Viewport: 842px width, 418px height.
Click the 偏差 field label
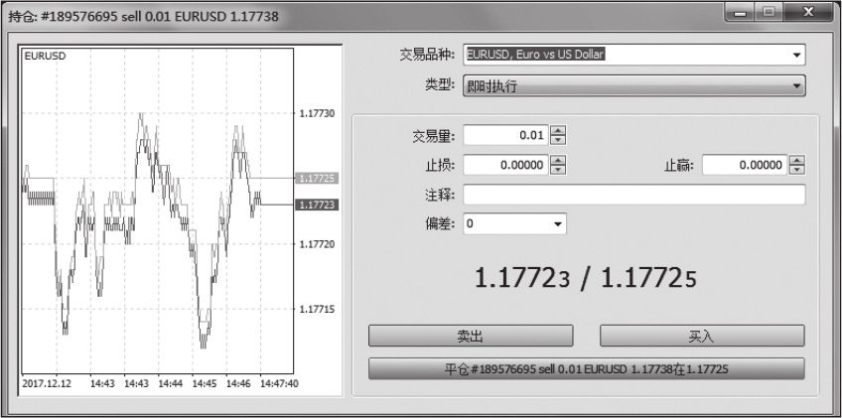[440, 224]
